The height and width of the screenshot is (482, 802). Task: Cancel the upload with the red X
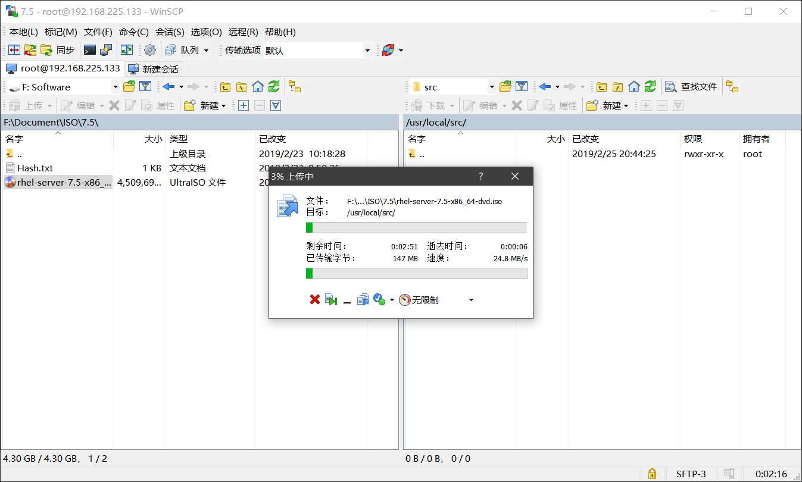(315, 300)
